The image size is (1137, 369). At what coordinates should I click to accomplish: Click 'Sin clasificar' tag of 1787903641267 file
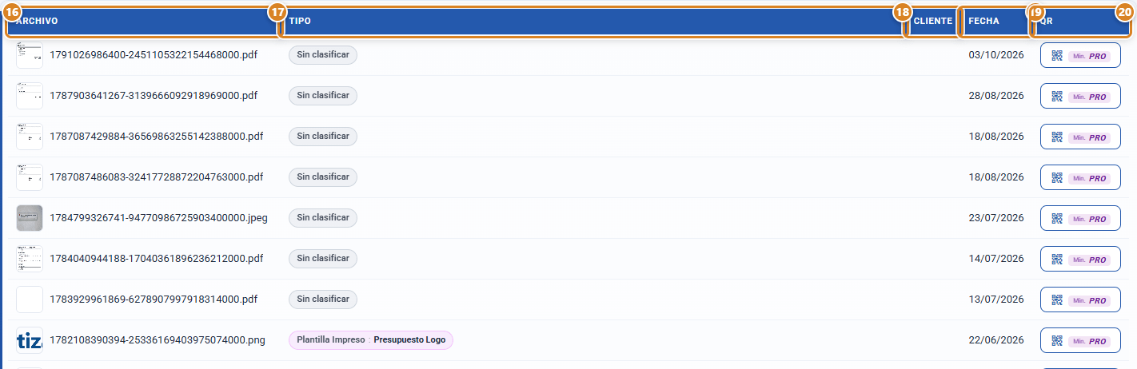pyautogui.click(x=323, y=95)
